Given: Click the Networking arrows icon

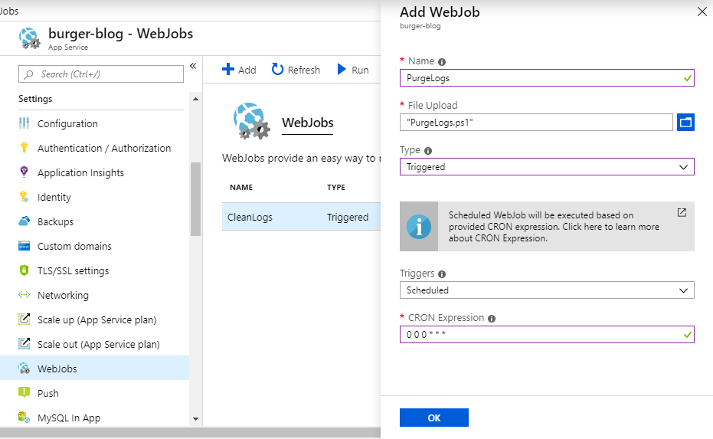Looking at the screenshot, I should tap(24, 295).
